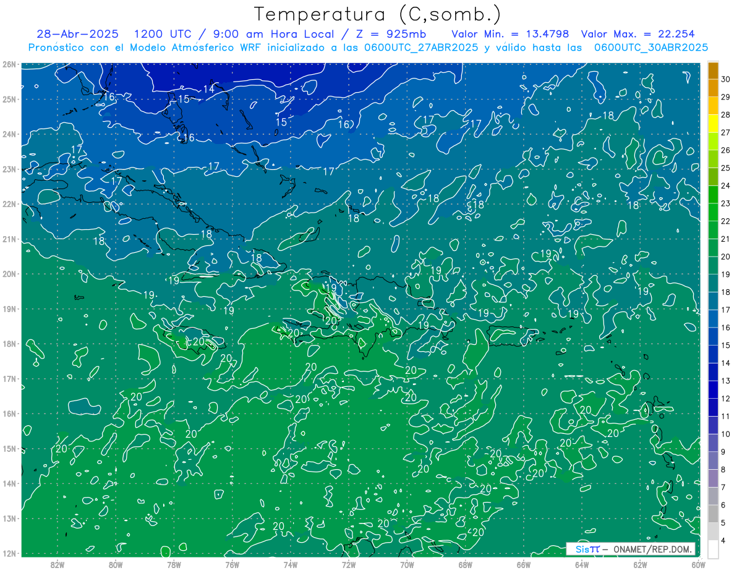
Task: Select the "64W" longitude label
Action: tap(582, 564)
